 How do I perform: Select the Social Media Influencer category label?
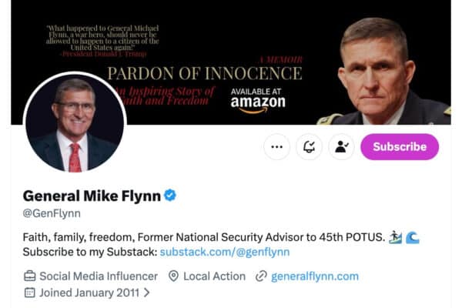click(x=99, y=276)
